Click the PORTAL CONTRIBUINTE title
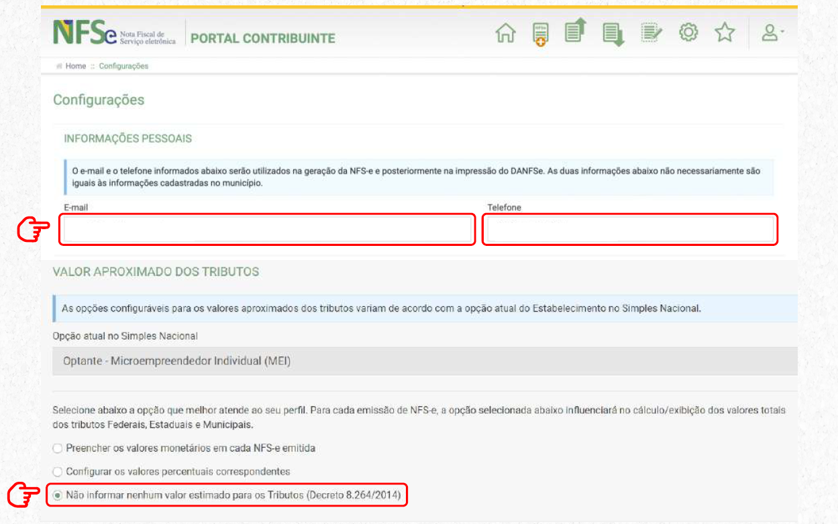 (263, 38)
